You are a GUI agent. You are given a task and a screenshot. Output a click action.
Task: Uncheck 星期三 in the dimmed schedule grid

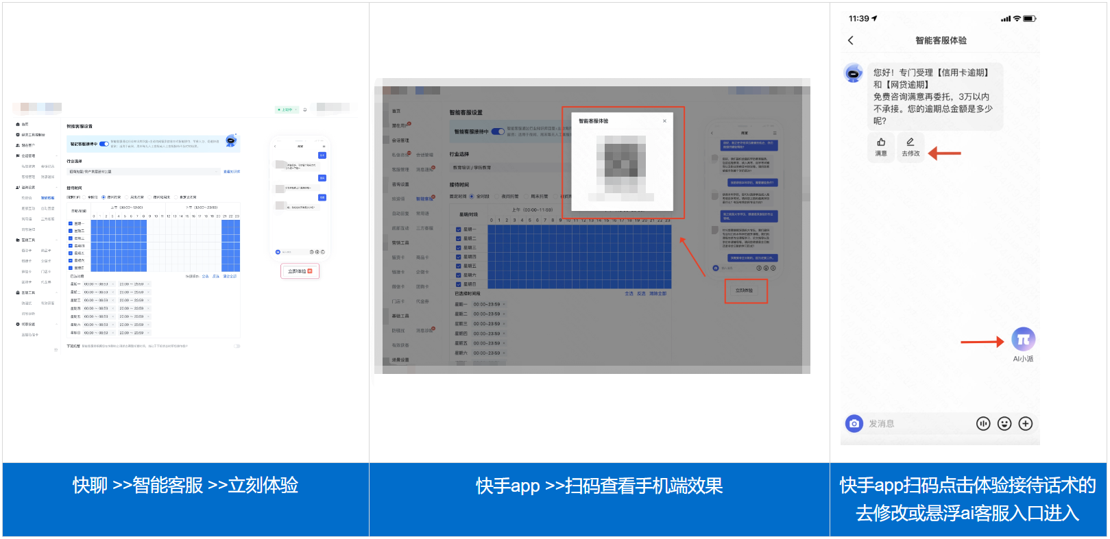coord(459,247)
